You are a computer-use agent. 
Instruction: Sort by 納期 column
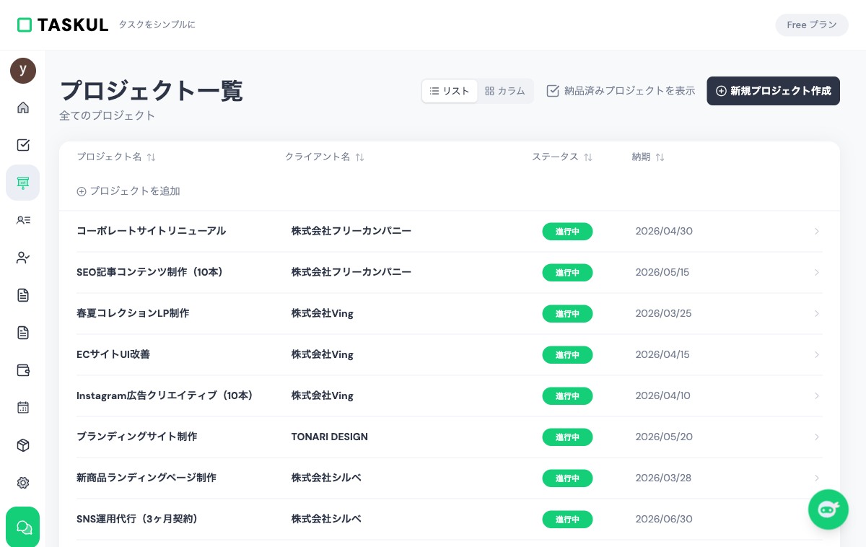coord(660,157)
